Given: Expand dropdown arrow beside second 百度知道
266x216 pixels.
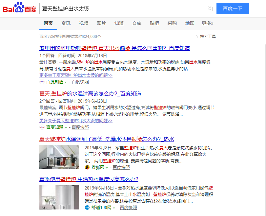Looking at the screenshot, I should click(66, 127).
